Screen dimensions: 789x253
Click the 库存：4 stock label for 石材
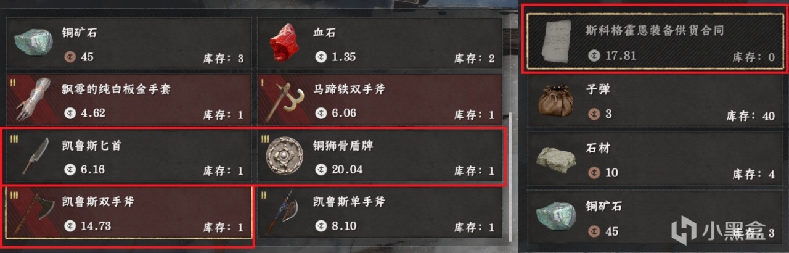pyautogui.click(x=754, y=175)
